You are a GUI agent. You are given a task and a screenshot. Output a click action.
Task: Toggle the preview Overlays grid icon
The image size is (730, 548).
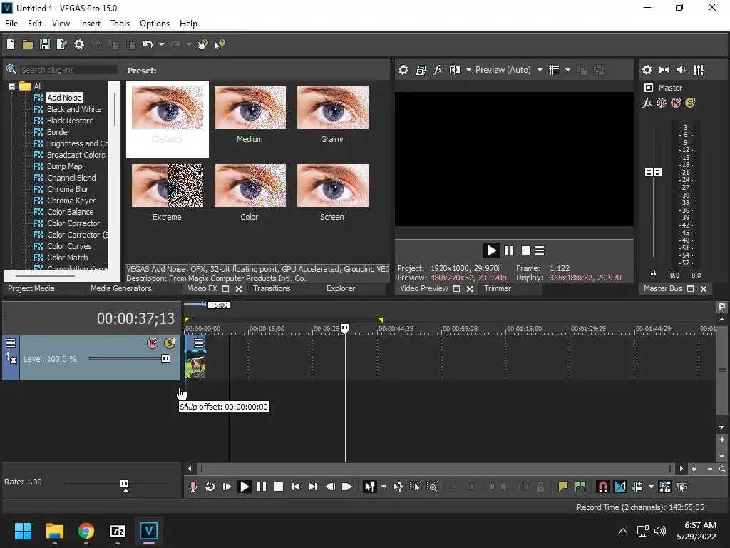coord(553,70)
